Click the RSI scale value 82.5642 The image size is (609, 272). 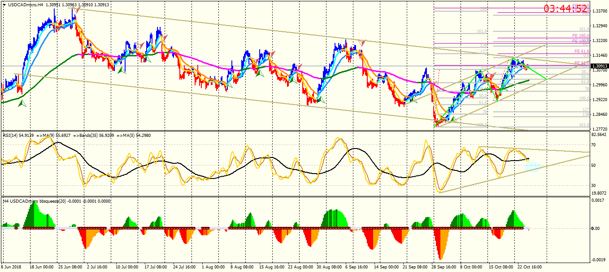tap(600, 134)
